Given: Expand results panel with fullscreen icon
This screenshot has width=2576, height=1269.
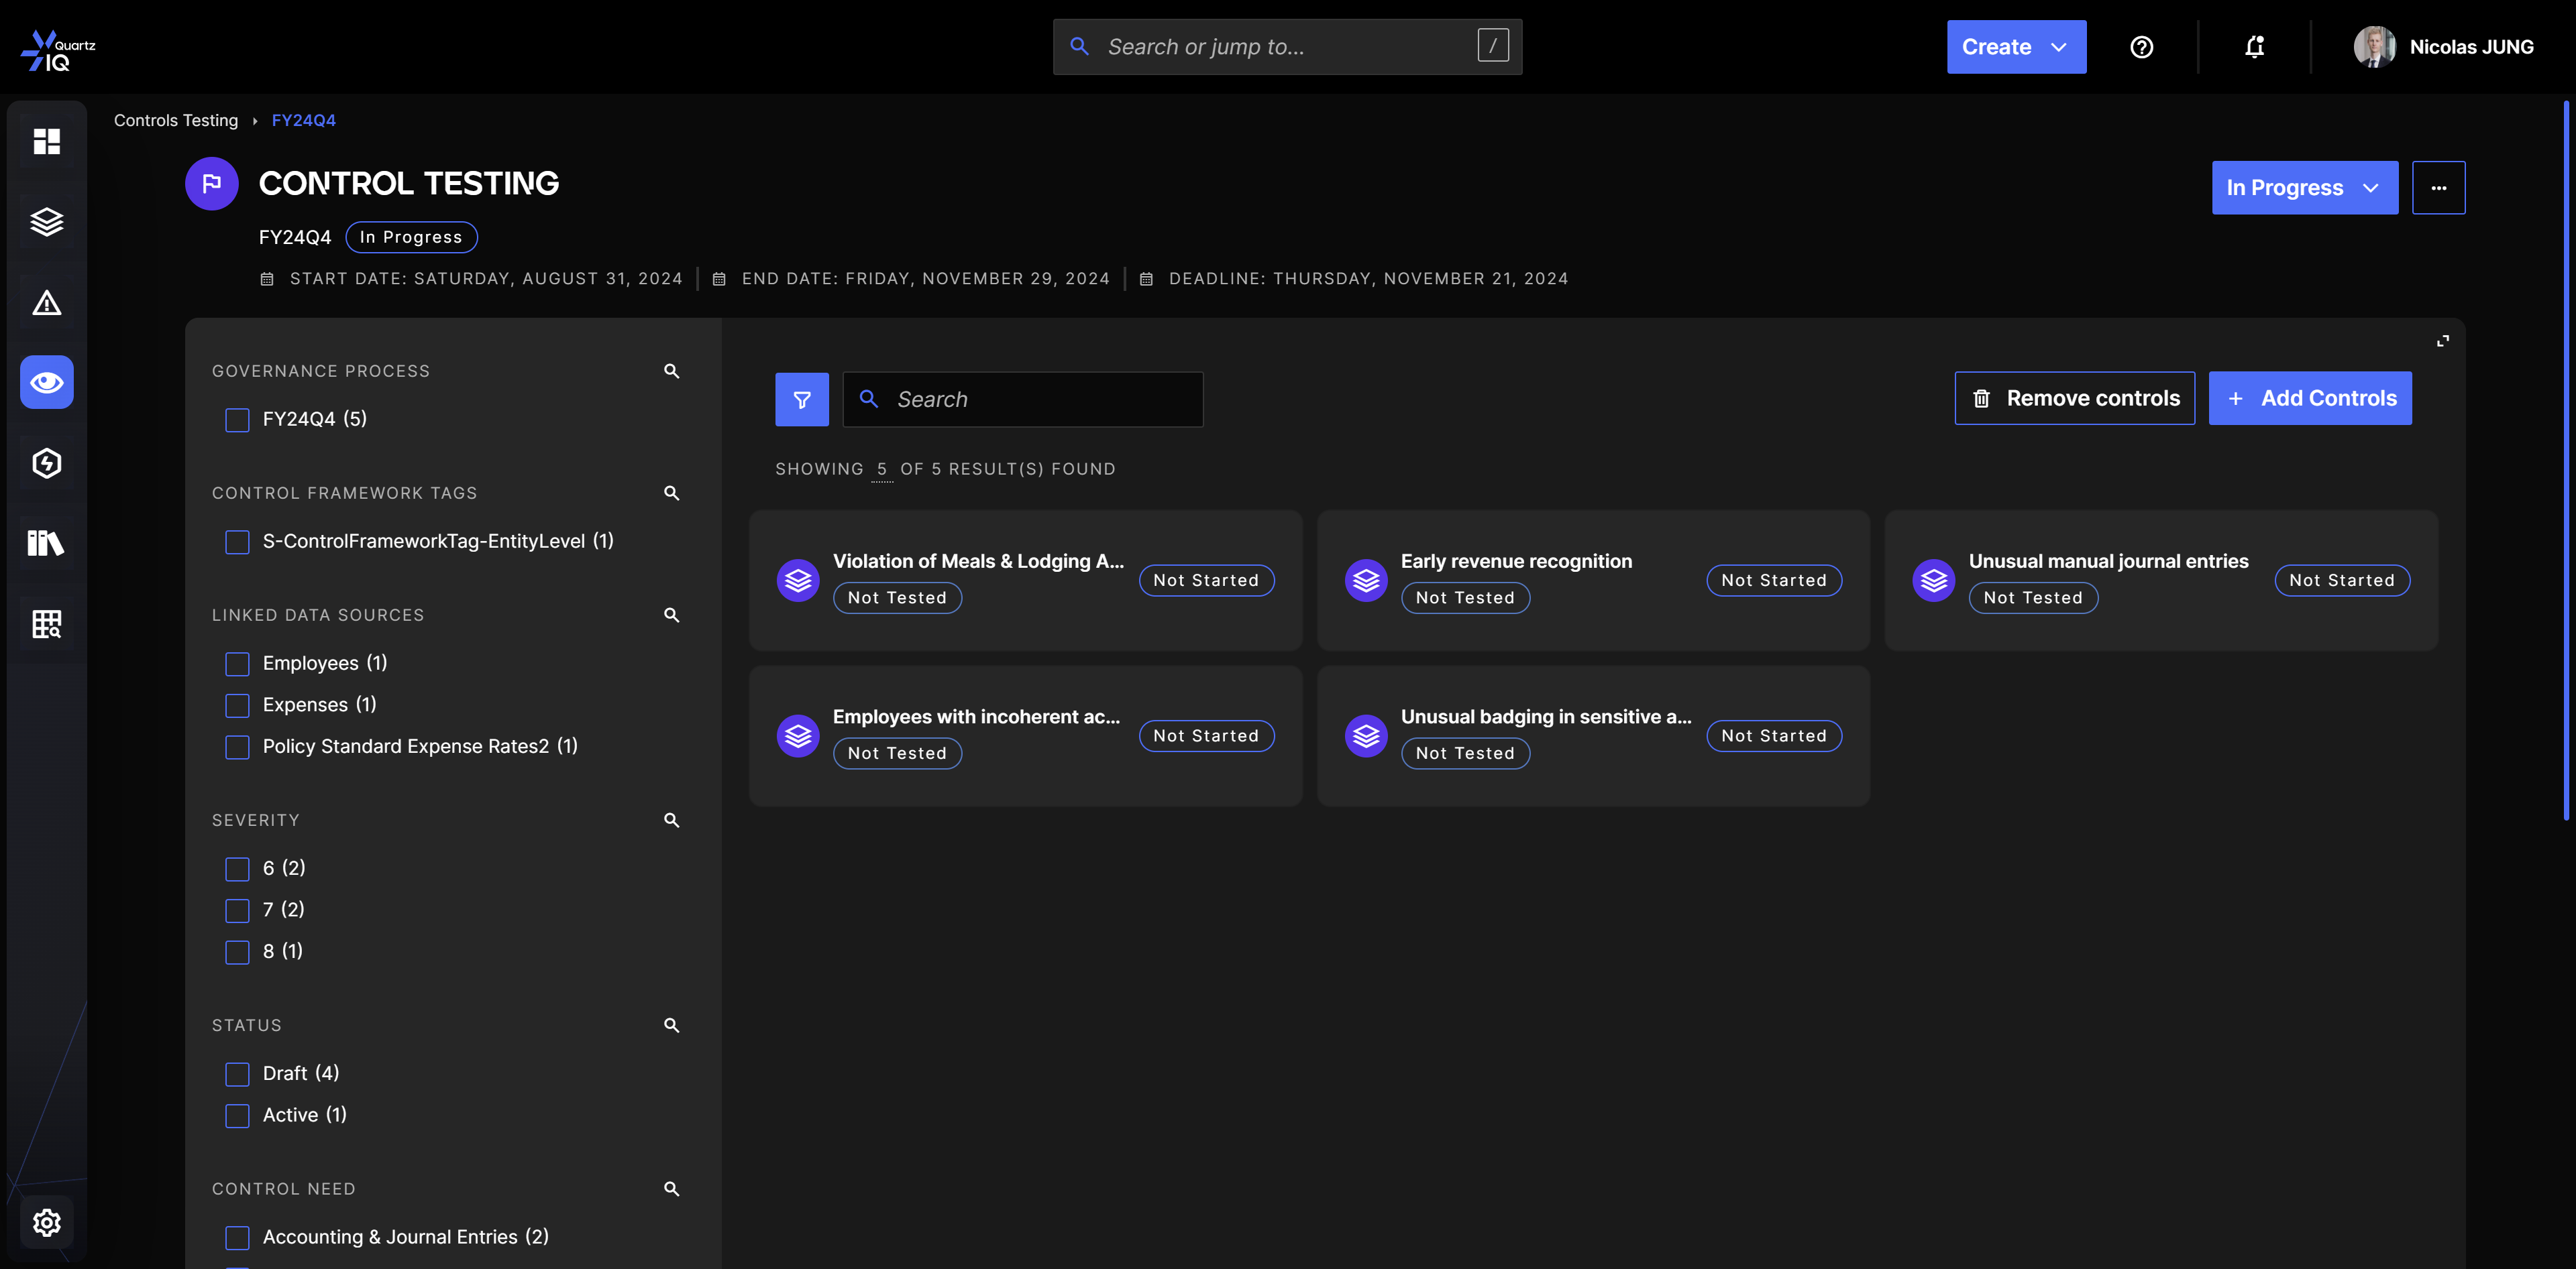Looking at the screenshot, I should click(x=2442, y=341).
